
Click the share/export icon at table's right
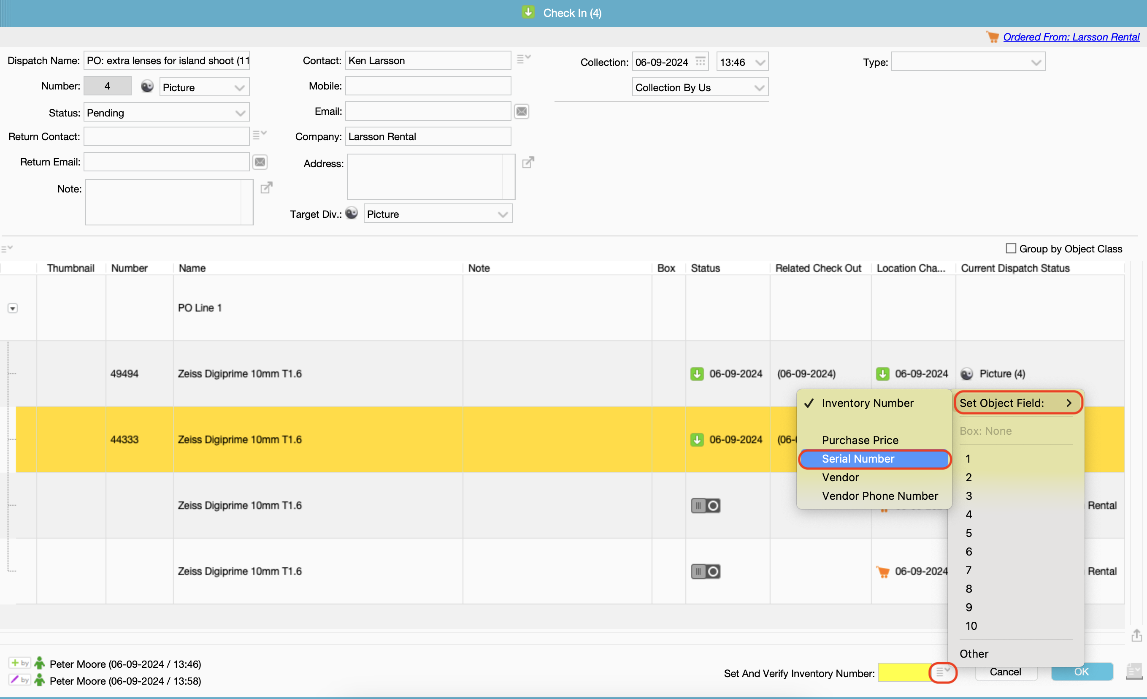coord(1136,635)
